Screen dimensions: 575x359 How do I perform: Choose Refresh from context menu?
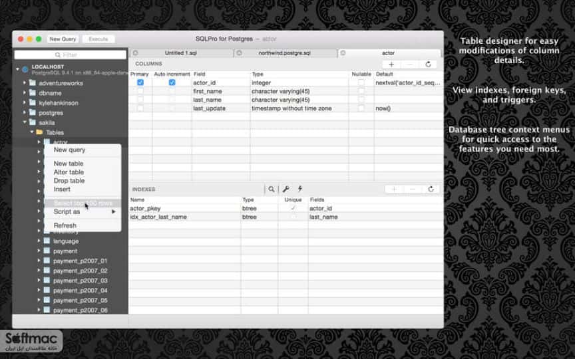[x=83, y=225]
